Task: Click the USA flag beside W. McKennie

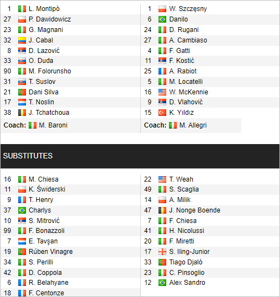Action: coord(162,92)
